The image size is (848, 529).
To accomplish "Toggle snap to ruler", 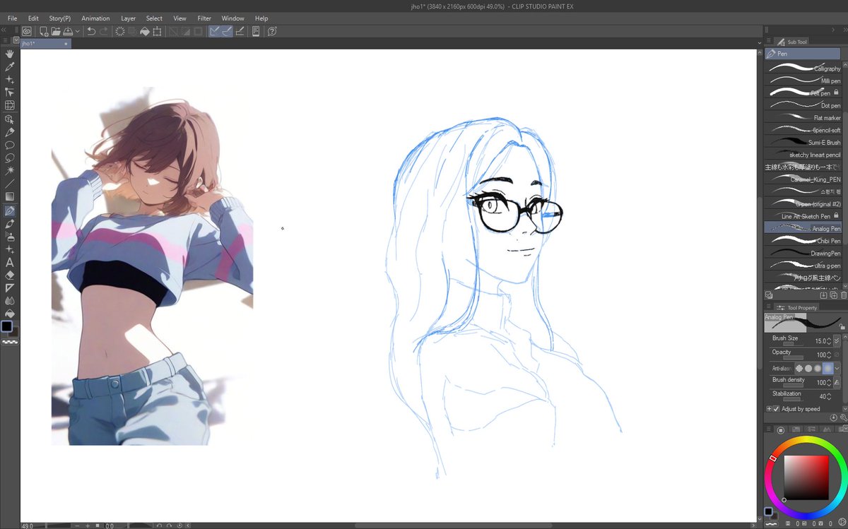I will tap(215, 31).
